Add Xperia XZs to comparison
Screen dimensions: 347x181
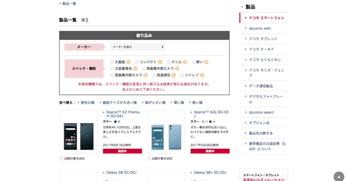149,159
